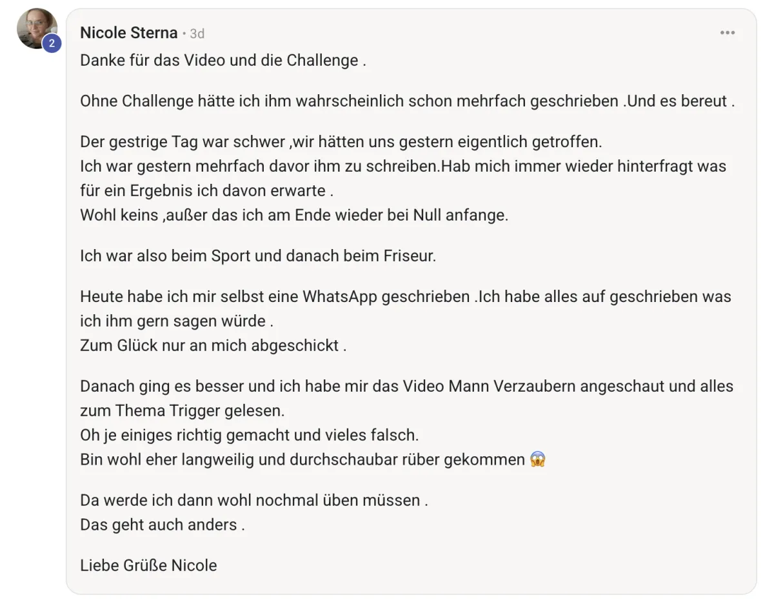Click the screaming face emoji
This screenshot has width=774, height=604.
pos(538,459)
